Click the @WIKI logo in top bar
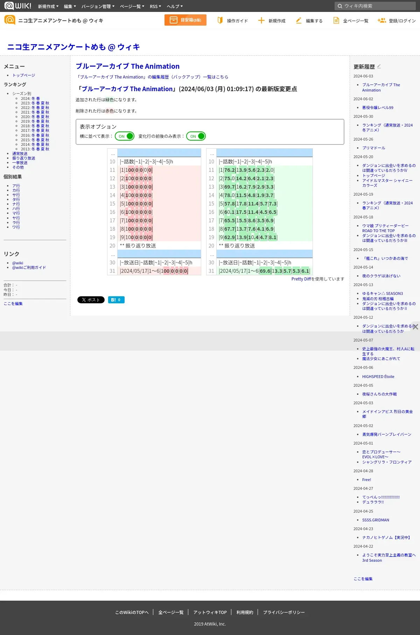This screenshot has width=420, height=635. point(18,6)
